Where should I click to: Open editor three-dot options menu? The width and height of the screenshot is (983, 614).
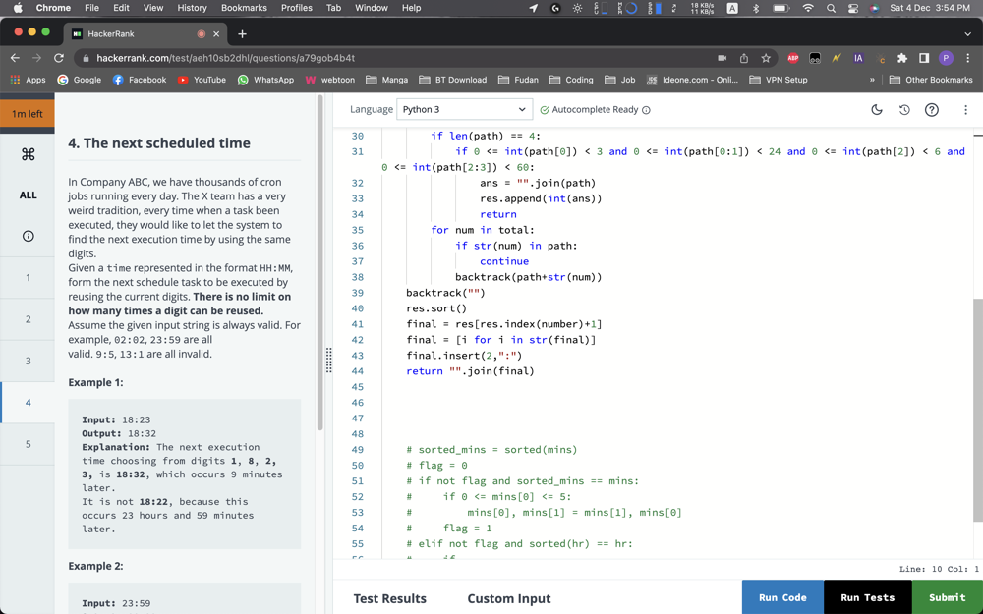[x=965, y=110]
